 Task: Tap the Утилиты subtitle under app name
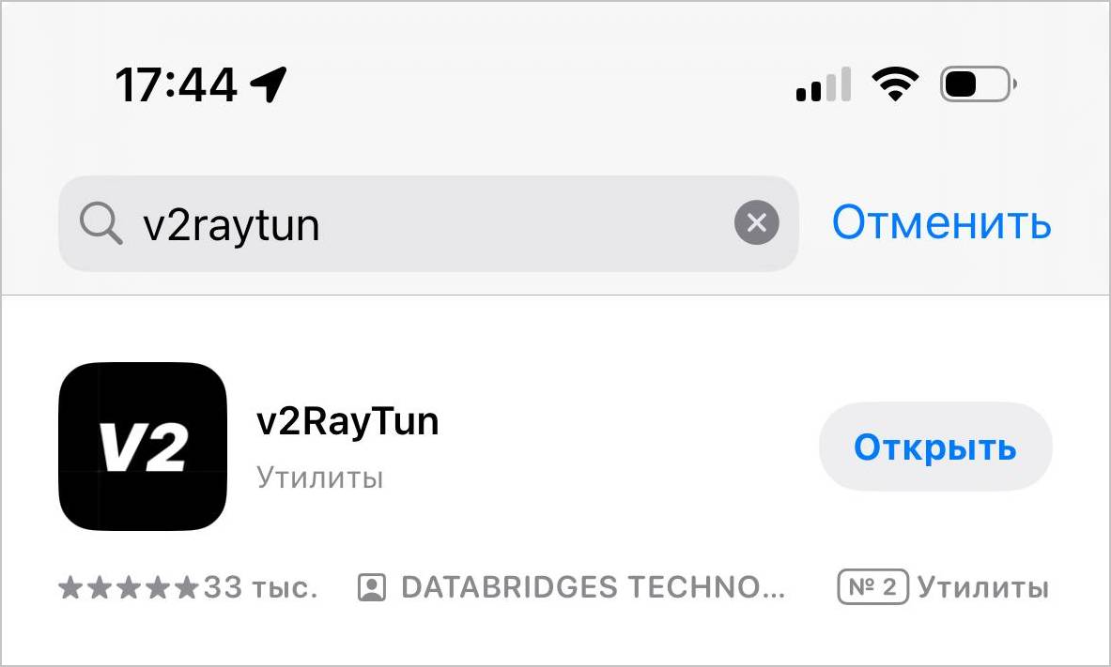319,478
